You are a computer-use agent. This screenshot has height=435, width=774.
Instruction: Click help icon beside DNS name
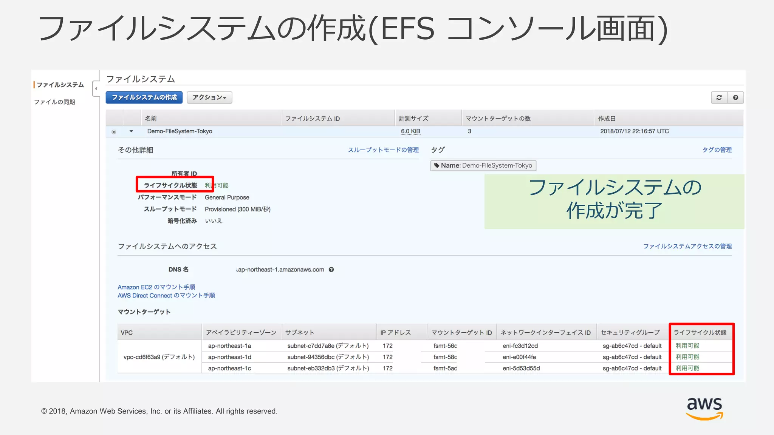point(331,270)
